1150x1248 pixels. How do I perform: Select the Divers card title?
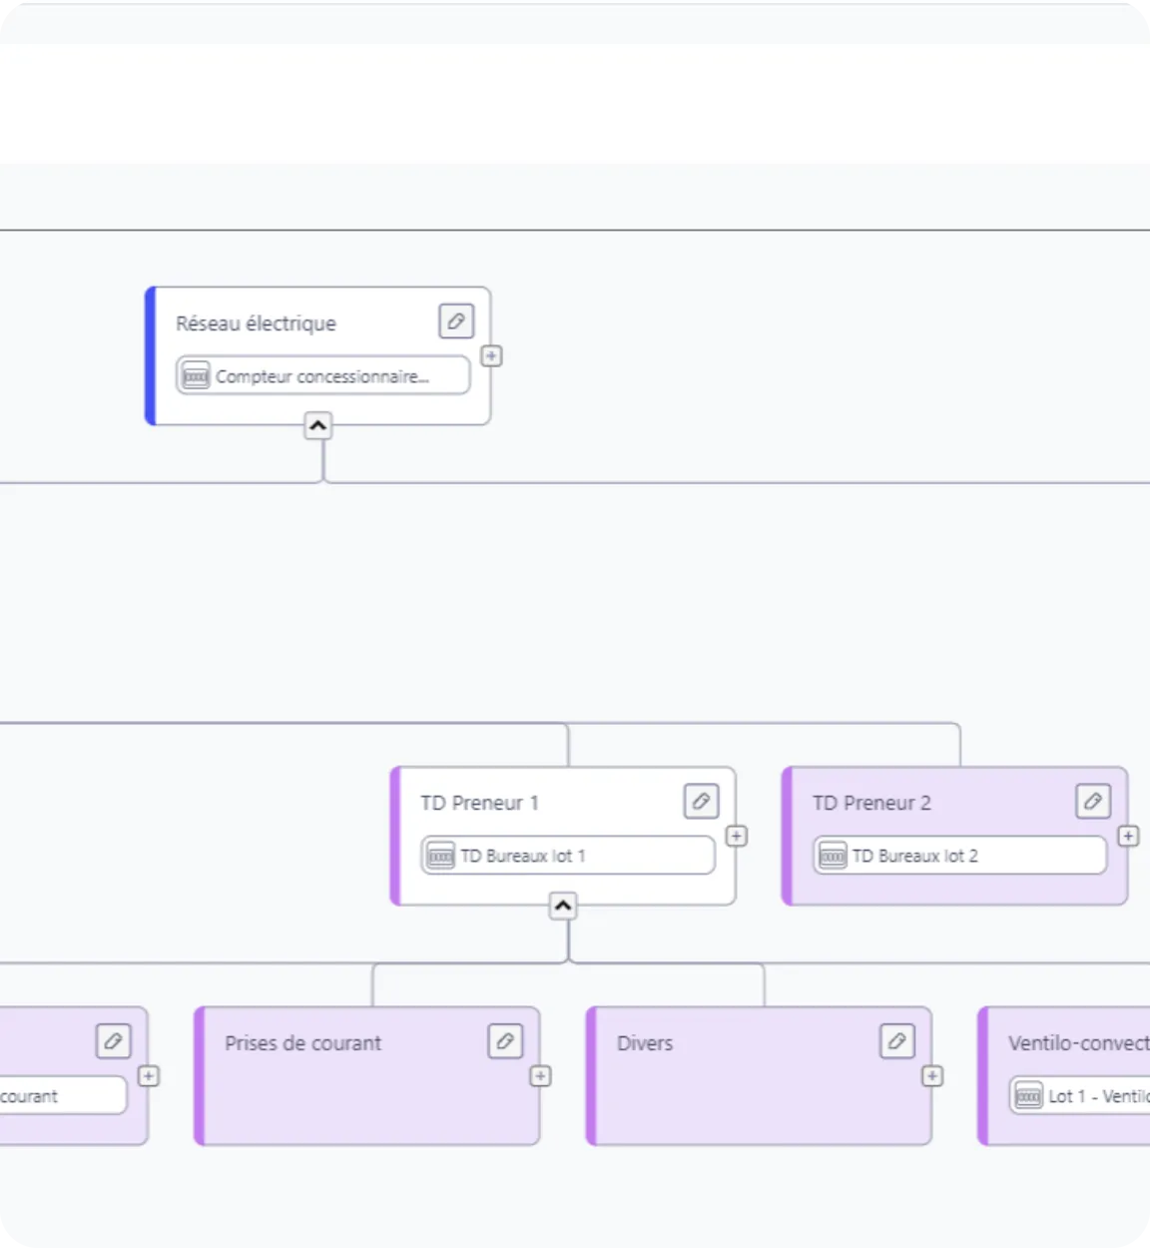pyautogui.click(x=645, y=1043)
